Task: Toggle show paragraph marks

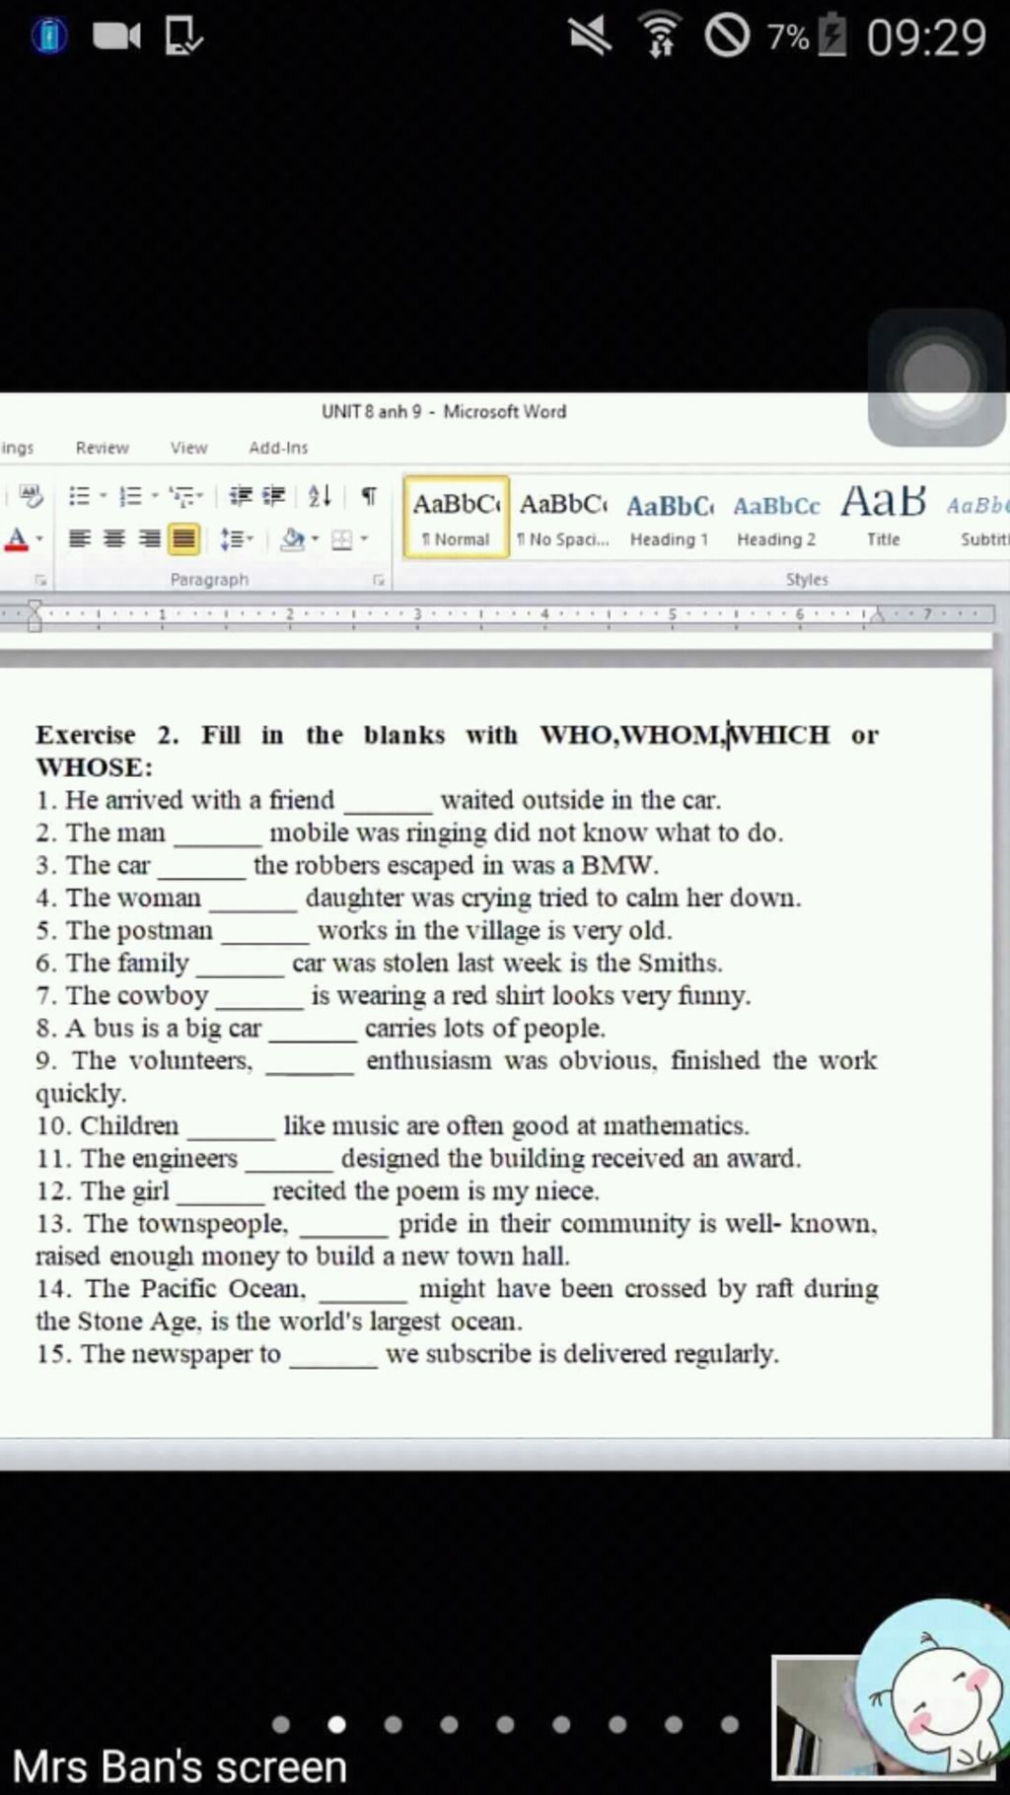Action: (x=368, y=496)
